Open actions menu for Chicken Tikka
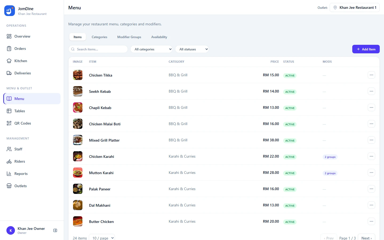 tap(371, 75)
